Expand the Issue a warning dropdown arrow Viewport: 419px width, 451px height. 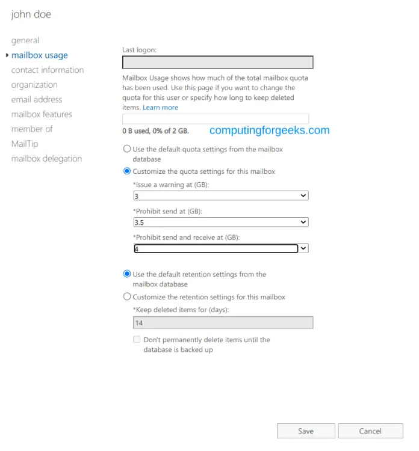tap(303, 195)
